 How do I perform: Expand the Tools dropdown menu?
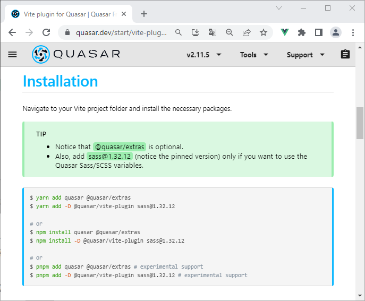[254, 55]
